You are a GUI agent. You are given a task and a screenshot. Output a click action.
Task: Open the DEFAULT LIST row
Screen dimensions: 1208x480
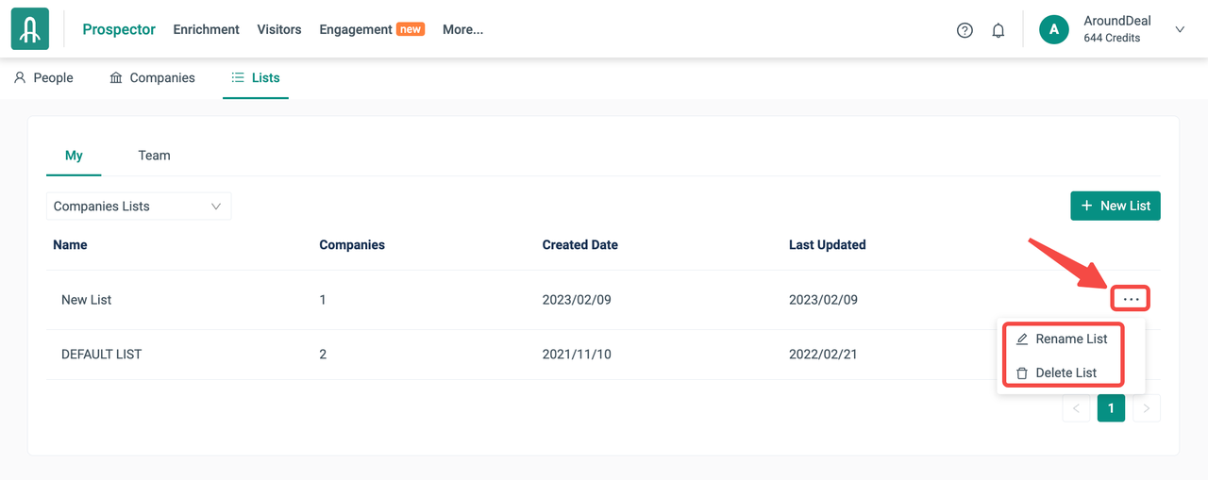pyautogui.click(x=101, y=355)
